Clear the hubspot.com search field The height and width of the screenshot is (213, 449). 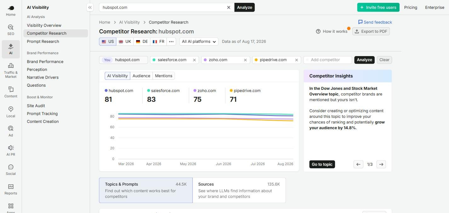[x=229, y=7]
